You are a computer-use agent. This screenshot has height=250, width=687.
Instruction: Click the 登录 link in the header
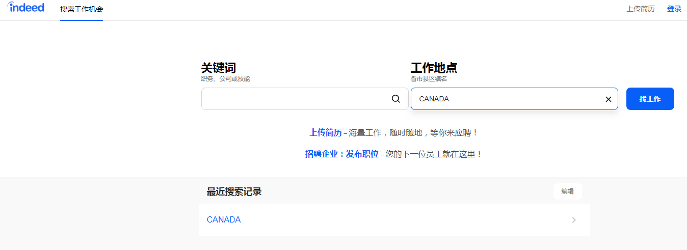pyautogui.click(x=674, y=9)
